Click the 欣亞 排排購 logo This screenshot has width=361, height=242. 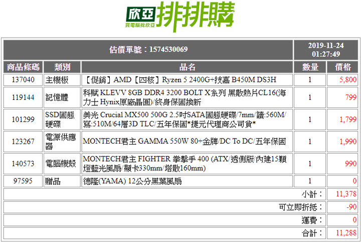(x=180, y=17)
